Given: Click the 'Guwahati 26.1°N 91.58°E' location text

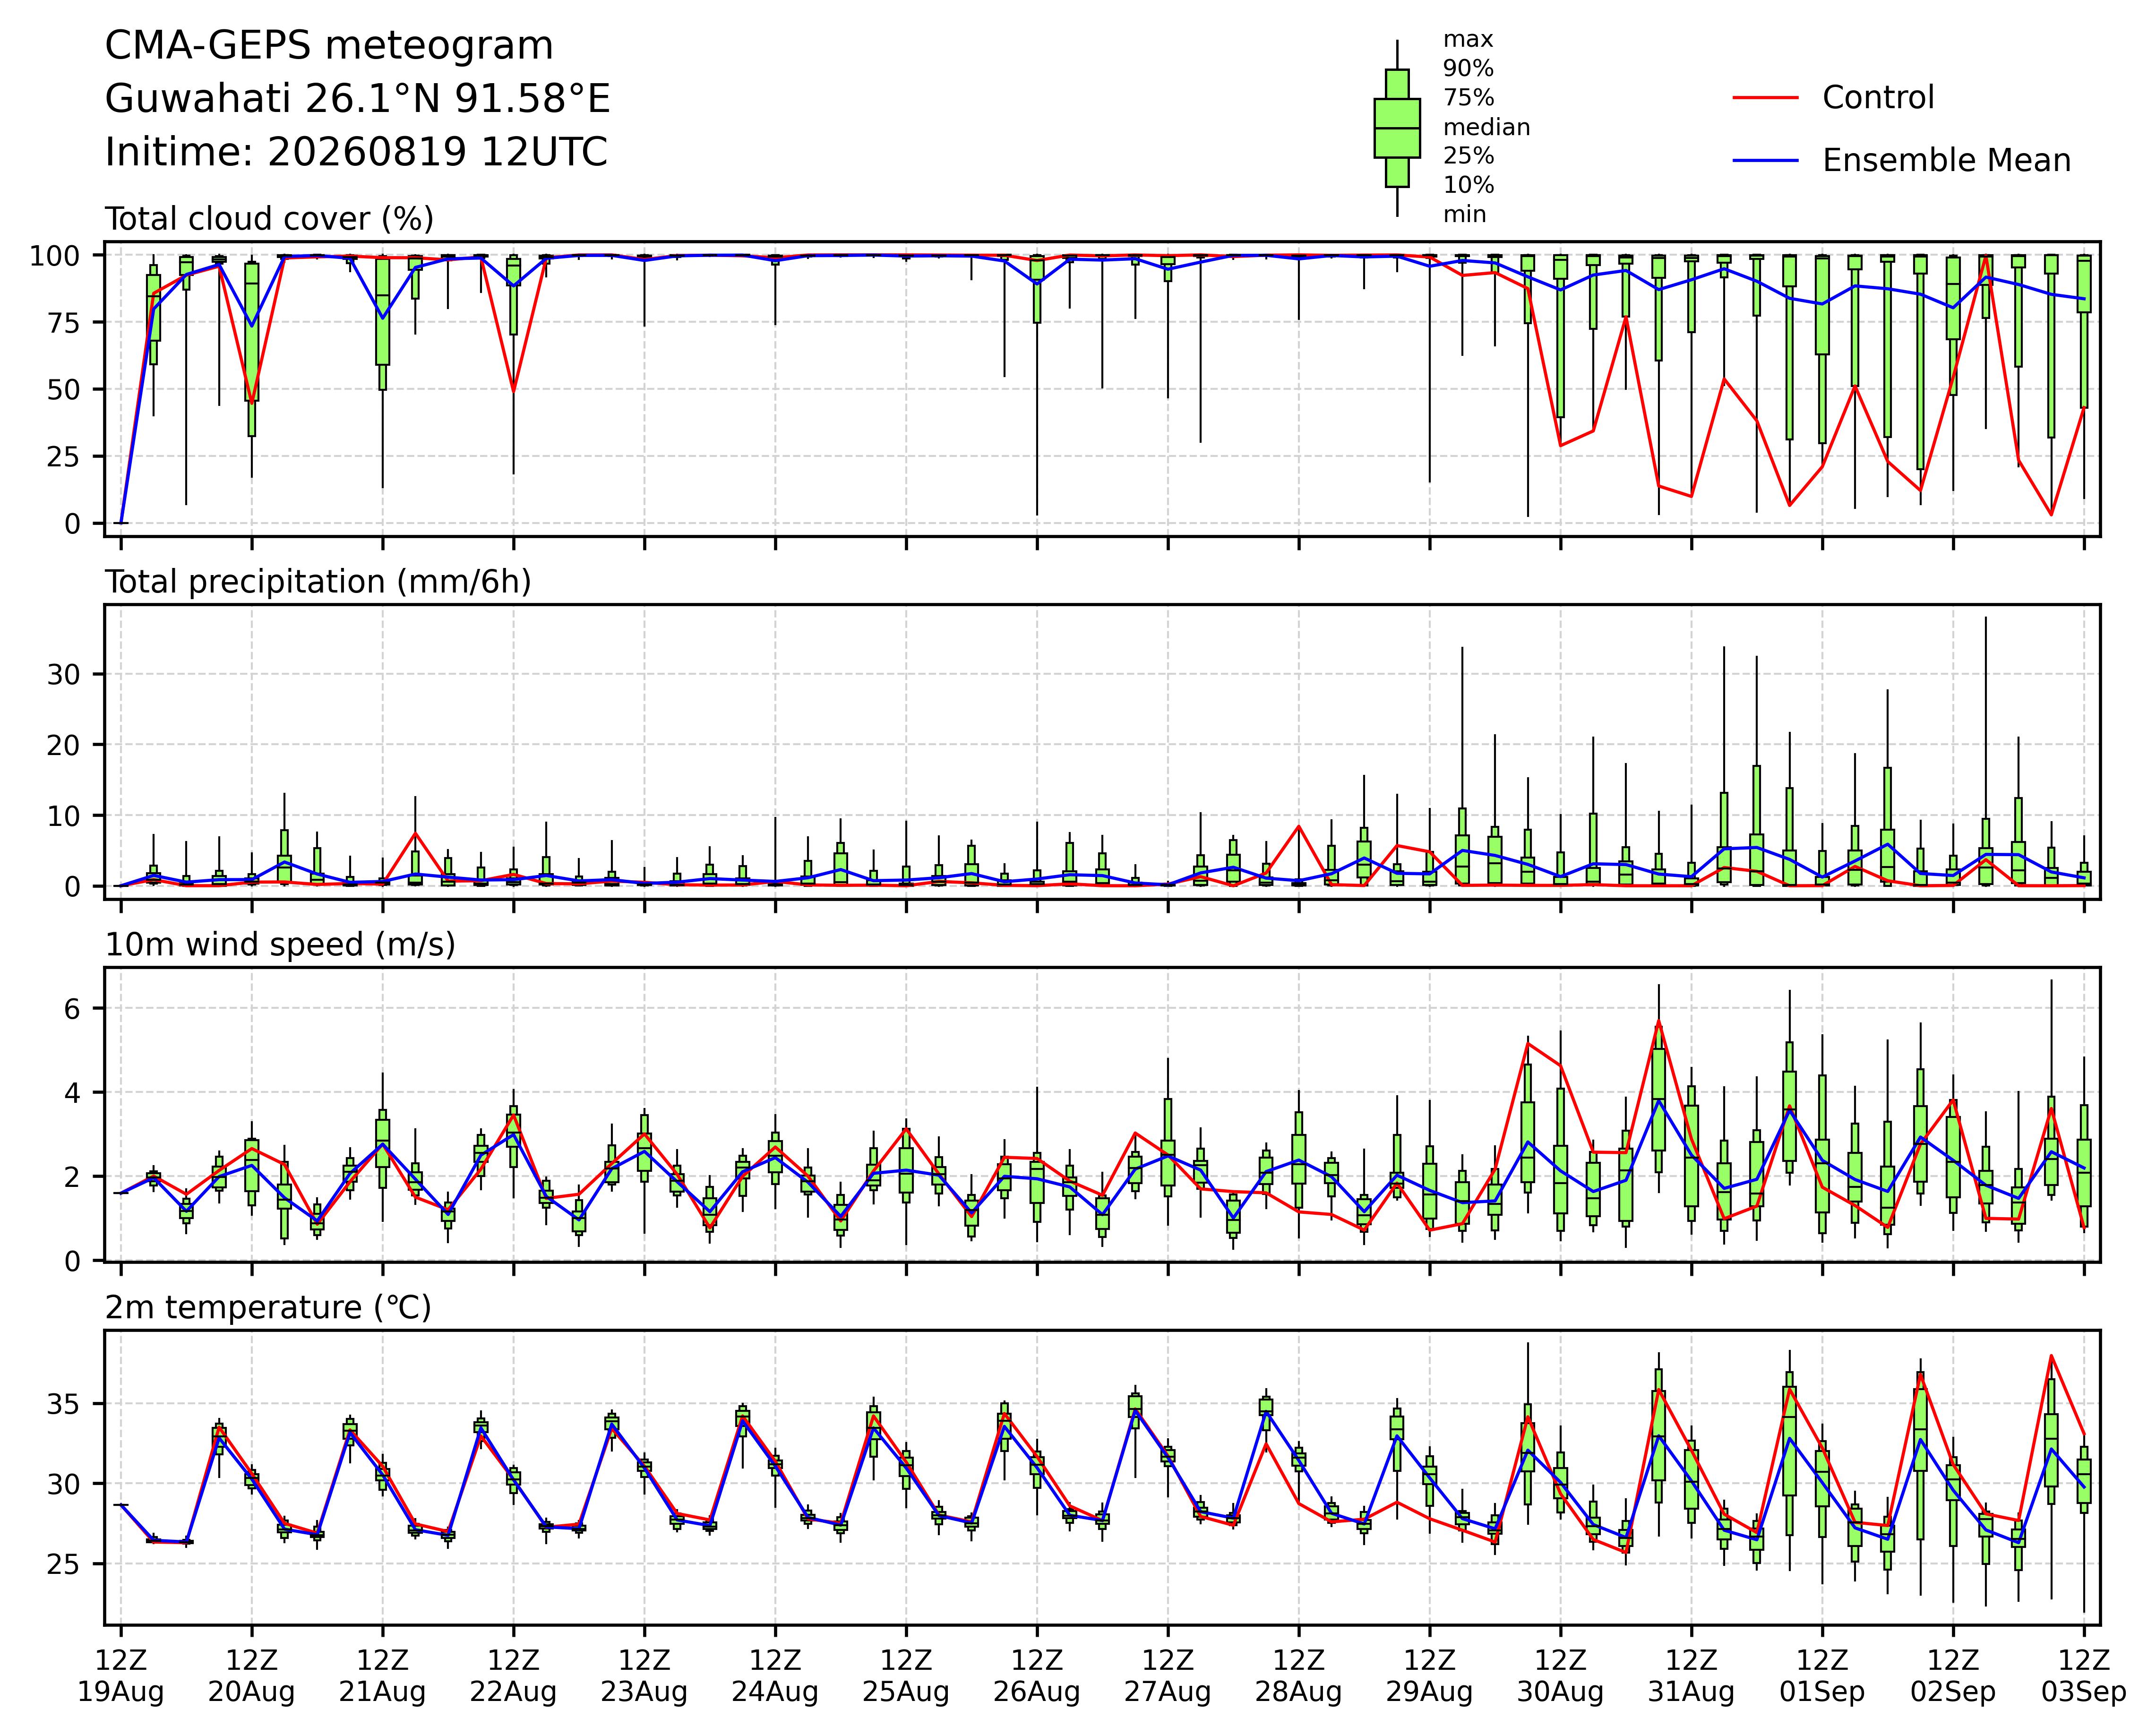Looking at the screenshot, I should click(x=358, y=100).
